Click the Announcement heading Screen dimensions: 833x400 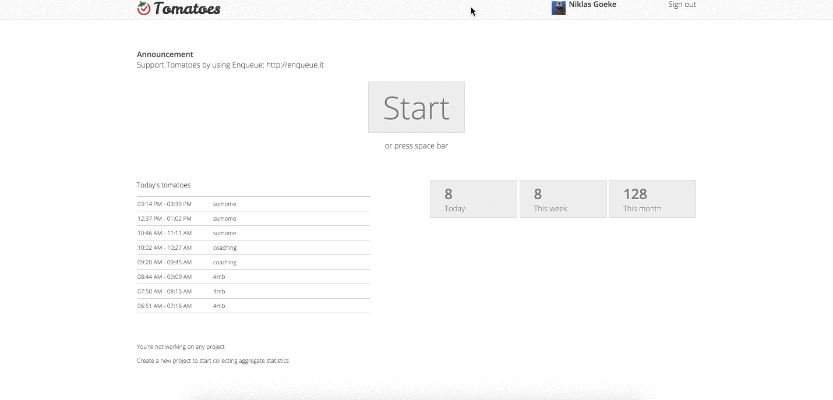165,54
